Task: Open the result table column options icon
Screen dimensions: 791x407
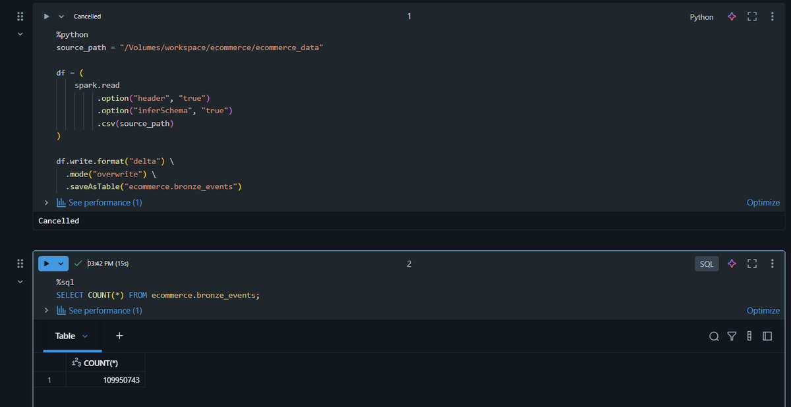Action: coord(749,337)
